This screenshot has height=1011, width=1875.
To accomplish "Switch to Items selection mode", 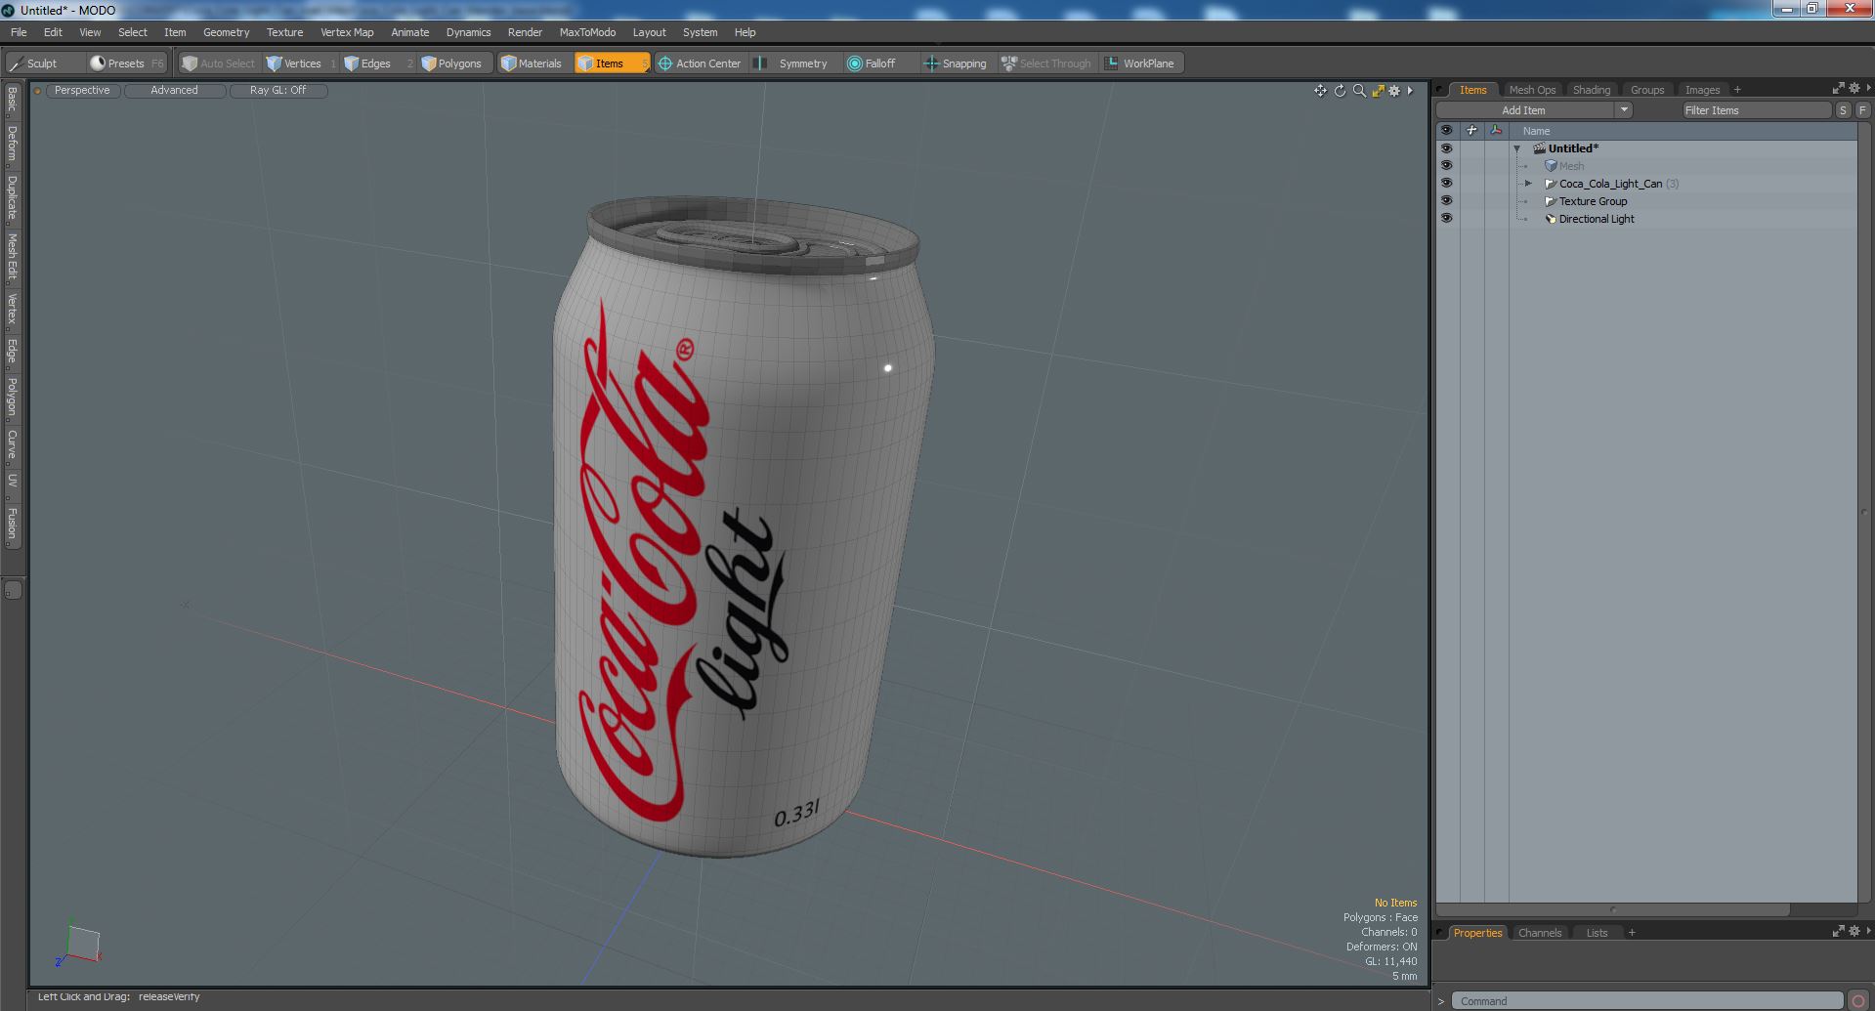I will pyautogui.click(x=611, y=63).
